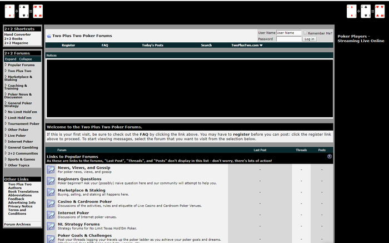Expand Coaching & Training sidebar category
This screenshot has width=389, height=243.
coord(6,86)
